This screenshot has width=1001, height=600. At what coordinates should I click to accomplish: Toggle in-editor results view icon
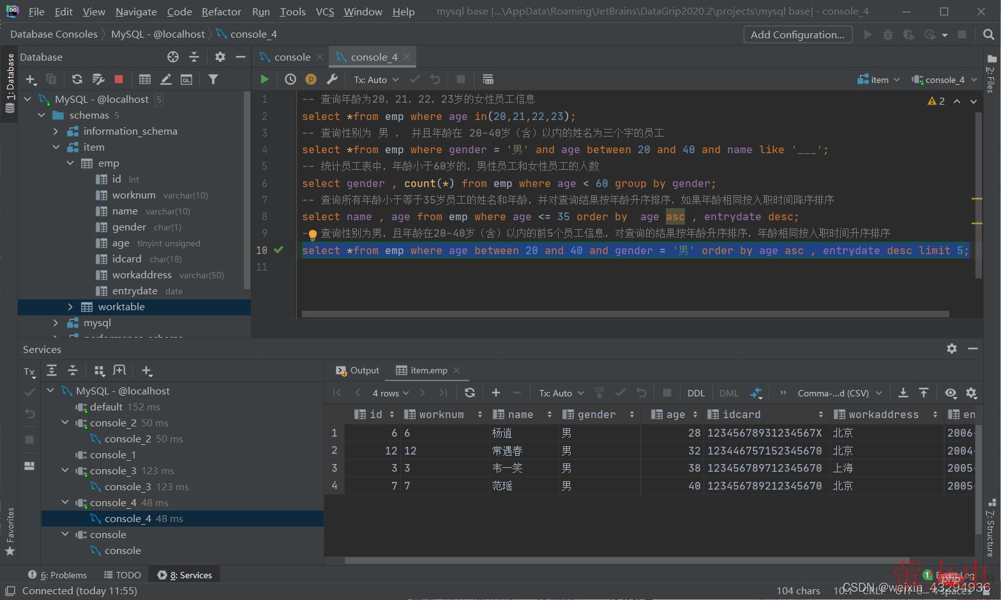[488, 79]
